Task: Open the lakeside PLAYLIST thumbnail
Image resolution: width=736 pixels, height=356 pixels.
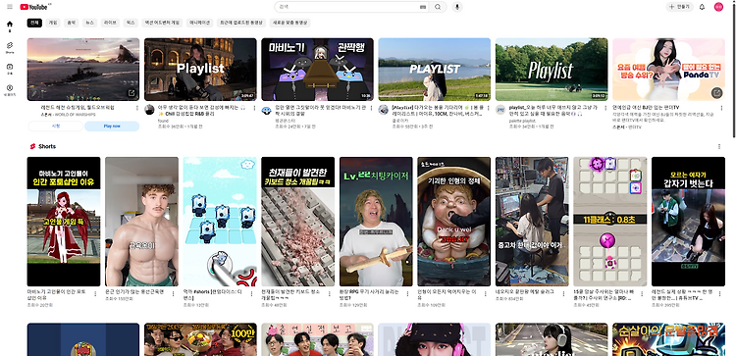Action: (x=435, y=70)
